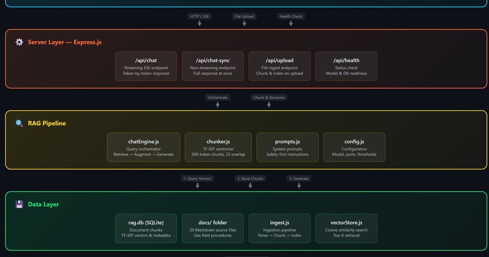Click the HTTP / SSE label tag
The image size is (489, 257).
coord(199,16)
